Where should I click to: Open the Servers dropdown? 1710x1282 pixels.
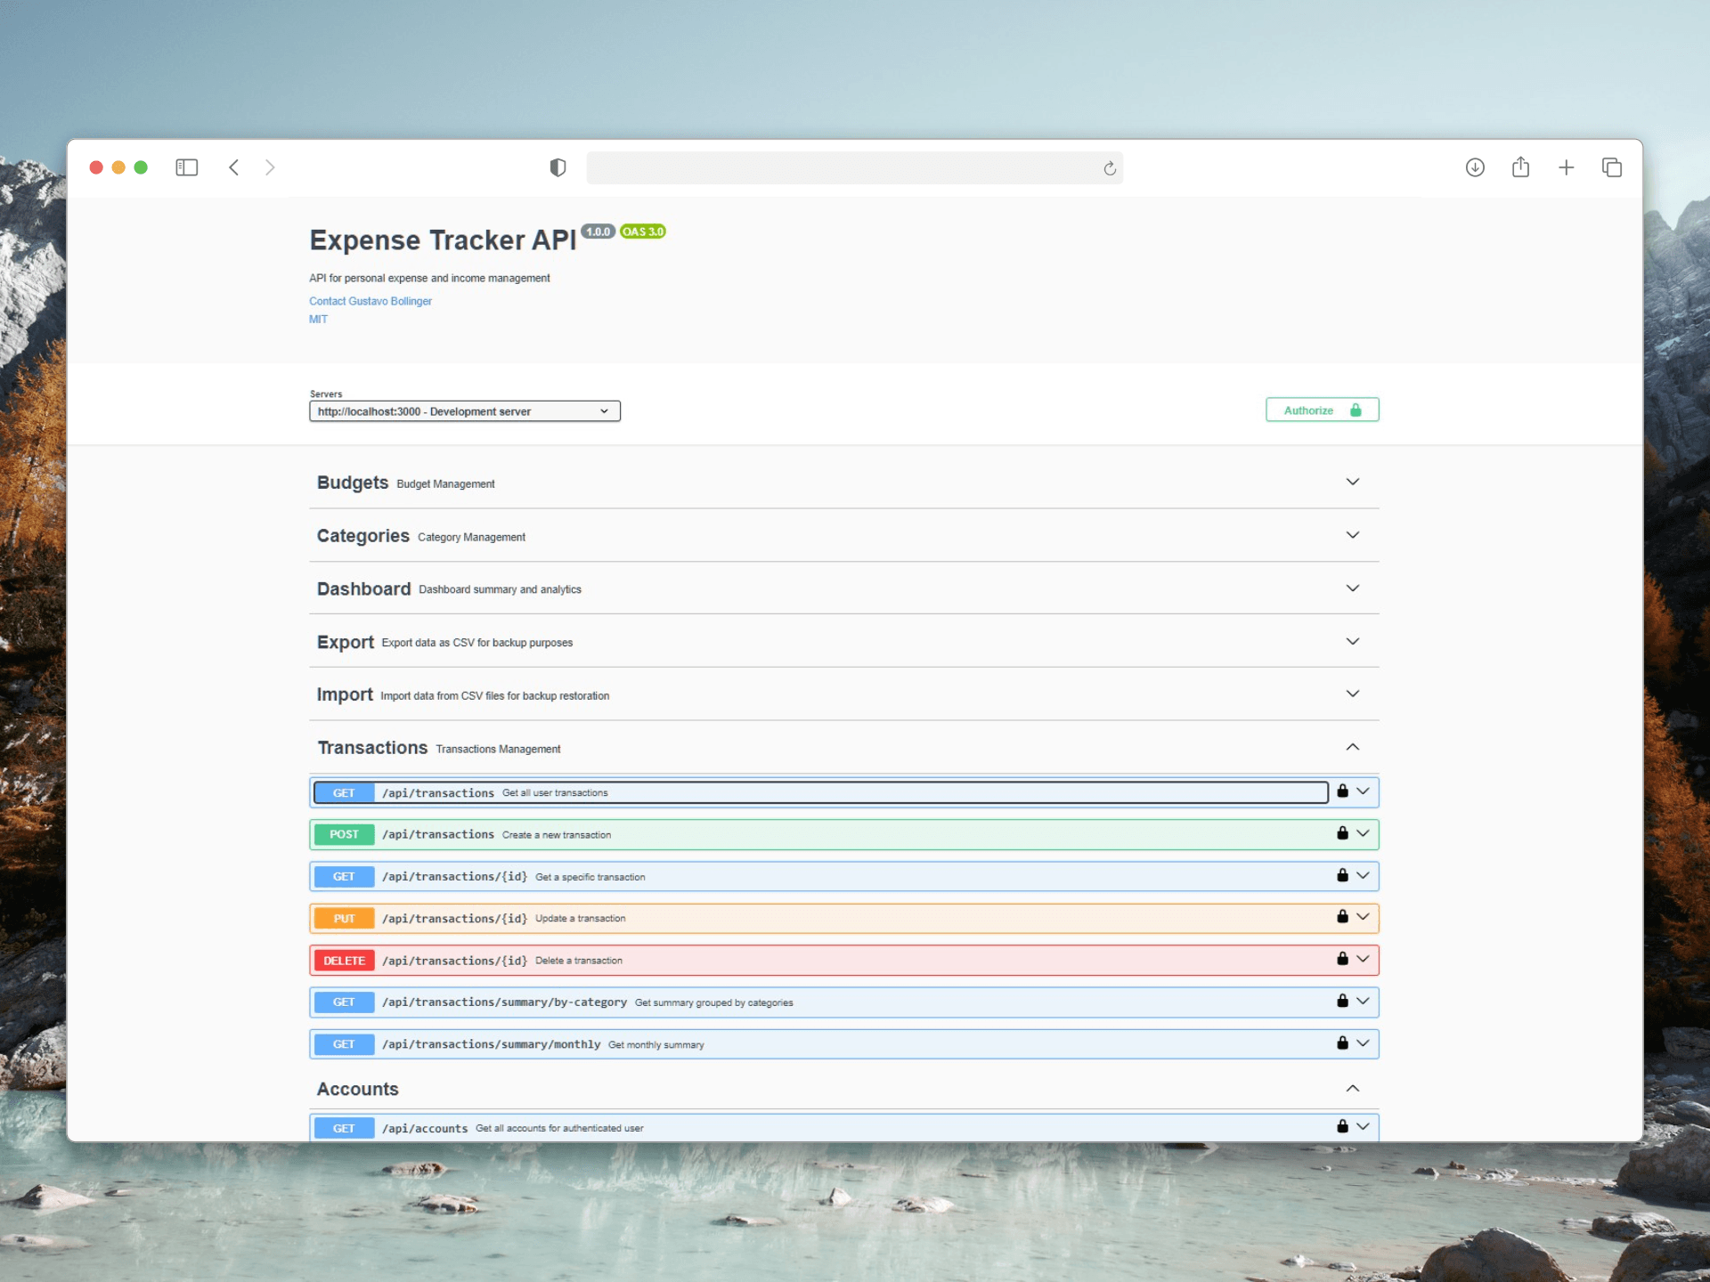click(464, 411)
